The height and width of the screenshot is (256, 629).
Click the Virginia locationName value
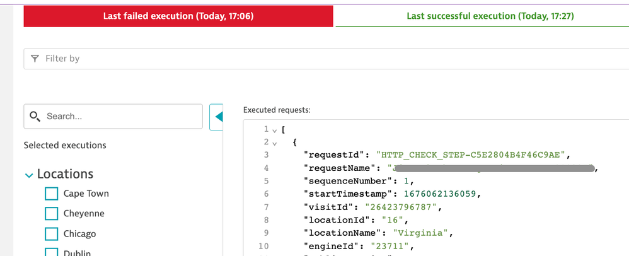425,233
